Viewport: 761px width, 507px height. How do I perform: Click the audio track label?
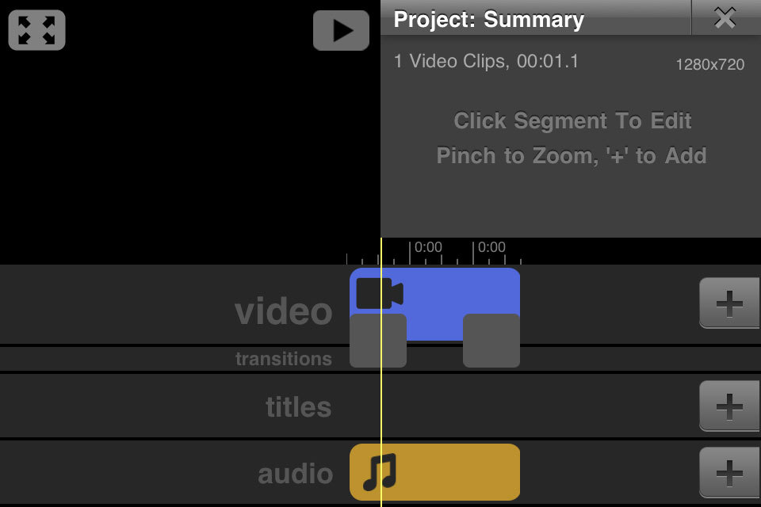click(x=295, y=474)
